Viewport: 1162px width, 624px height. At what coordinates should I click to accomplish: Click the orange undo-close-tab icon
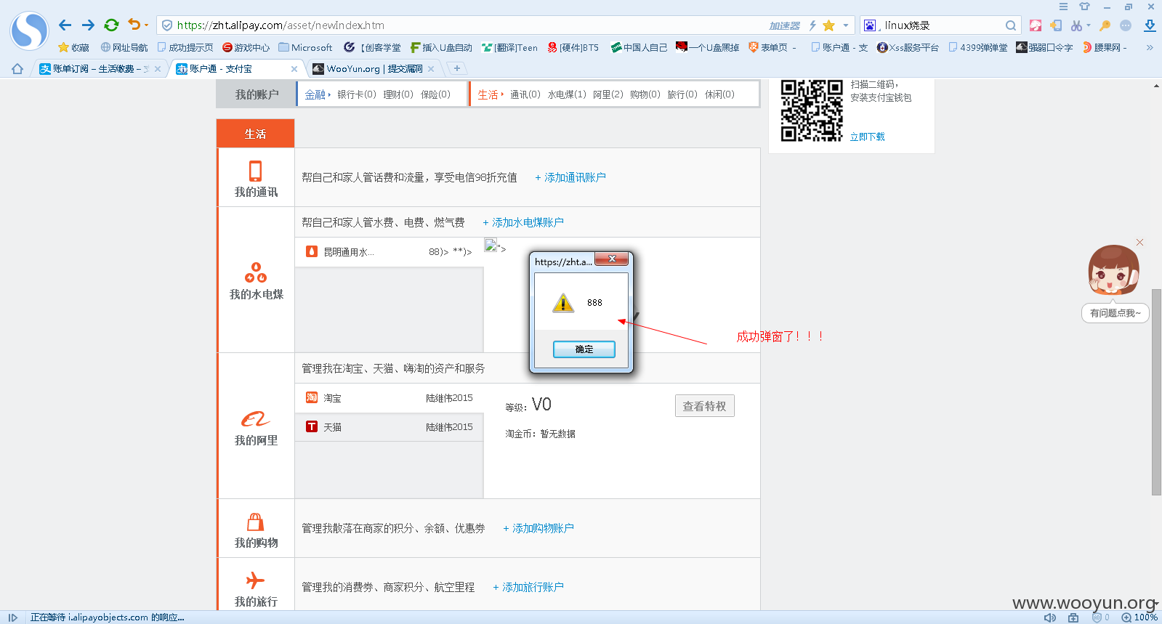(x=134, y=25)
